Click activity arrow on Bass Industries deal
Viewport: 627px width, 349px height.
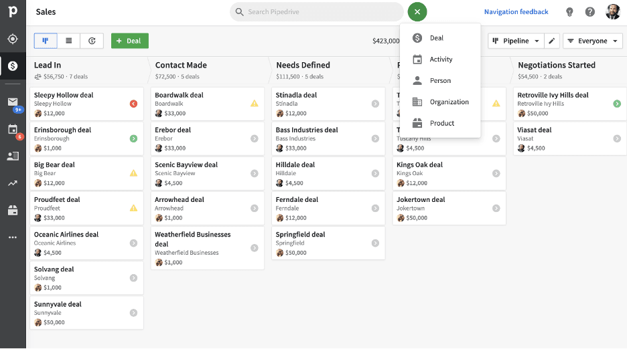tap(375, 138)
